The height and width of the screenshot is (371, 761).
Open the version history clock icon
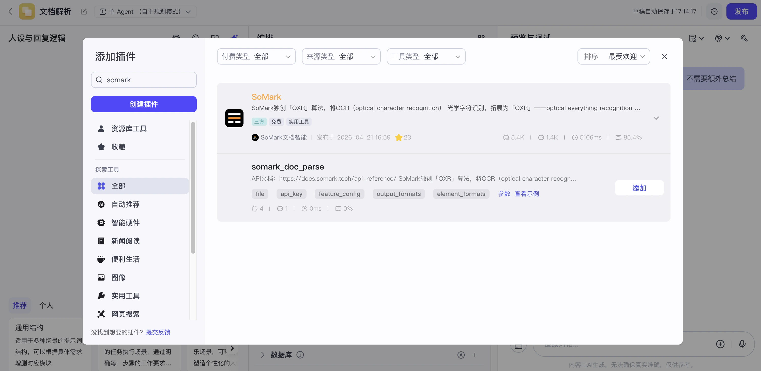(x=714, y=11)
